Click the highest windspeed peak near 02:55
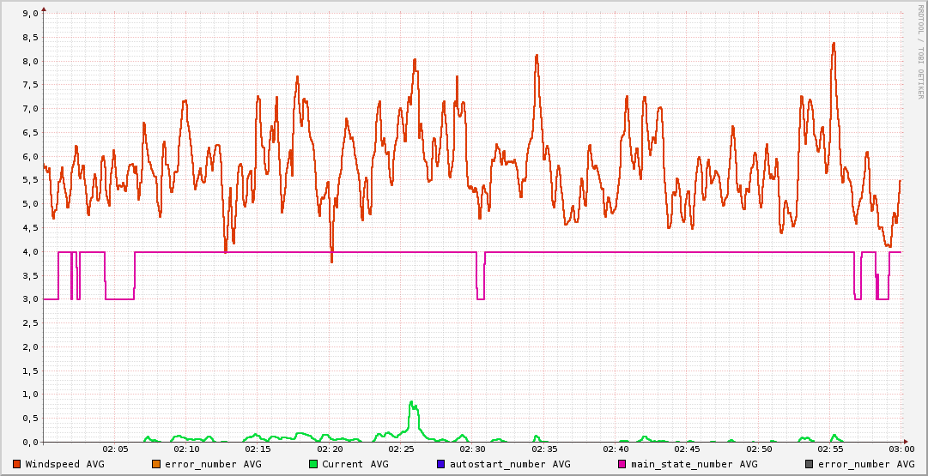 pos(833,43)
